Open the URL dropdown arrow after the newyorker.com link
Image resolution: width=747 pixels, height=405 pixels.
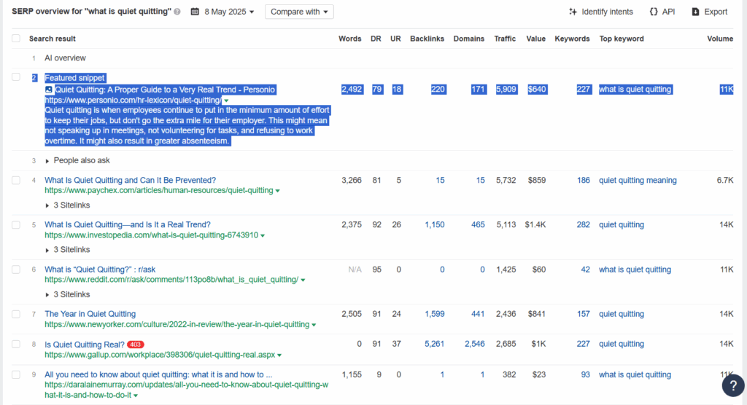click(314, 325)
